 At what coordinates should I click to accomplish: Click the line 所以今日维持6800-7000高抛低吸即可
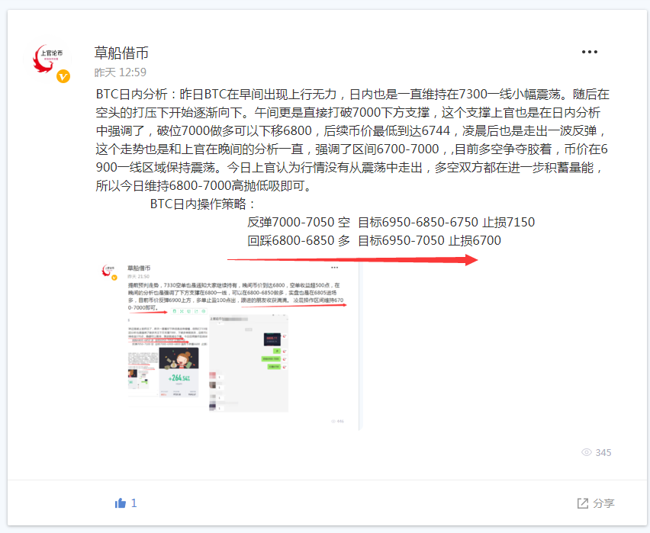pos(204,186)
